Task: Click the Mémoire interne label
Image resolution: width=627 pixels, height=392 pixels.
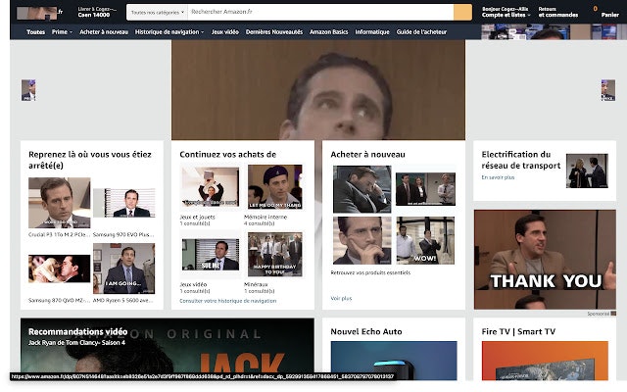Action: (x=265, y=218)
